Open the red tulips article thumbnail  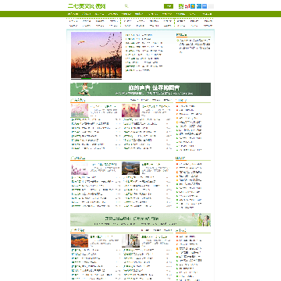click(130, 111)
